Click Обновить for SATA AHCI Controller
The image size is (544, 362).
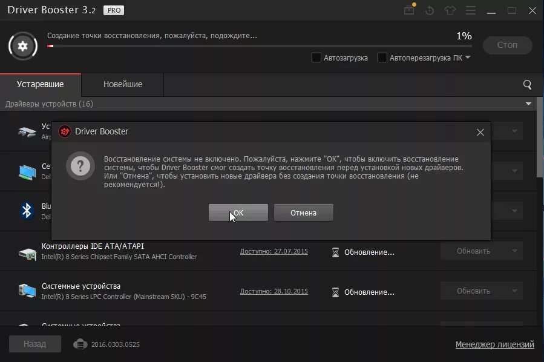pos(474,251)
